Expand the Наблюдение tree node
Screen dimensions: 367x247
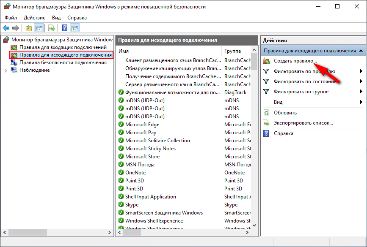click(x=6, y=70)
